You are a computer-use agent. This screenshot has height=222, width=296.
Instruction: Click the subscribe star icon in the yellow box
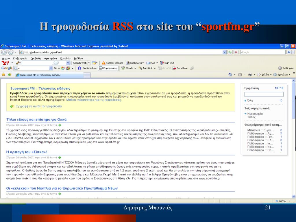[12, 106]
